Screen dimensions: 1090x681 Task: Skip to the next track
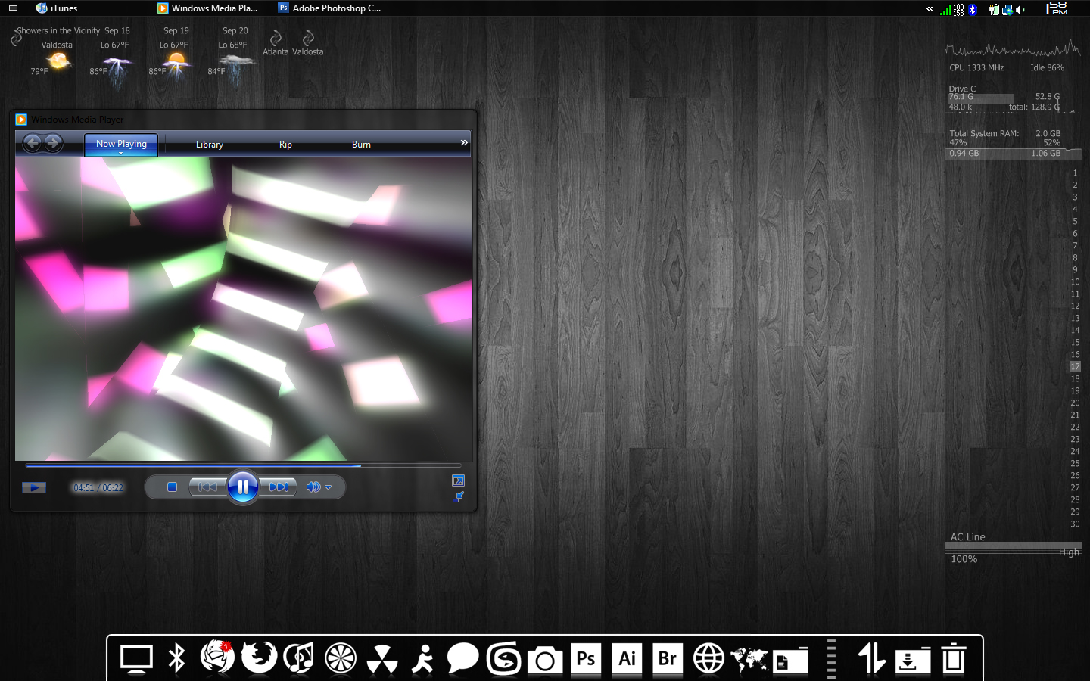tap(278, 487)
